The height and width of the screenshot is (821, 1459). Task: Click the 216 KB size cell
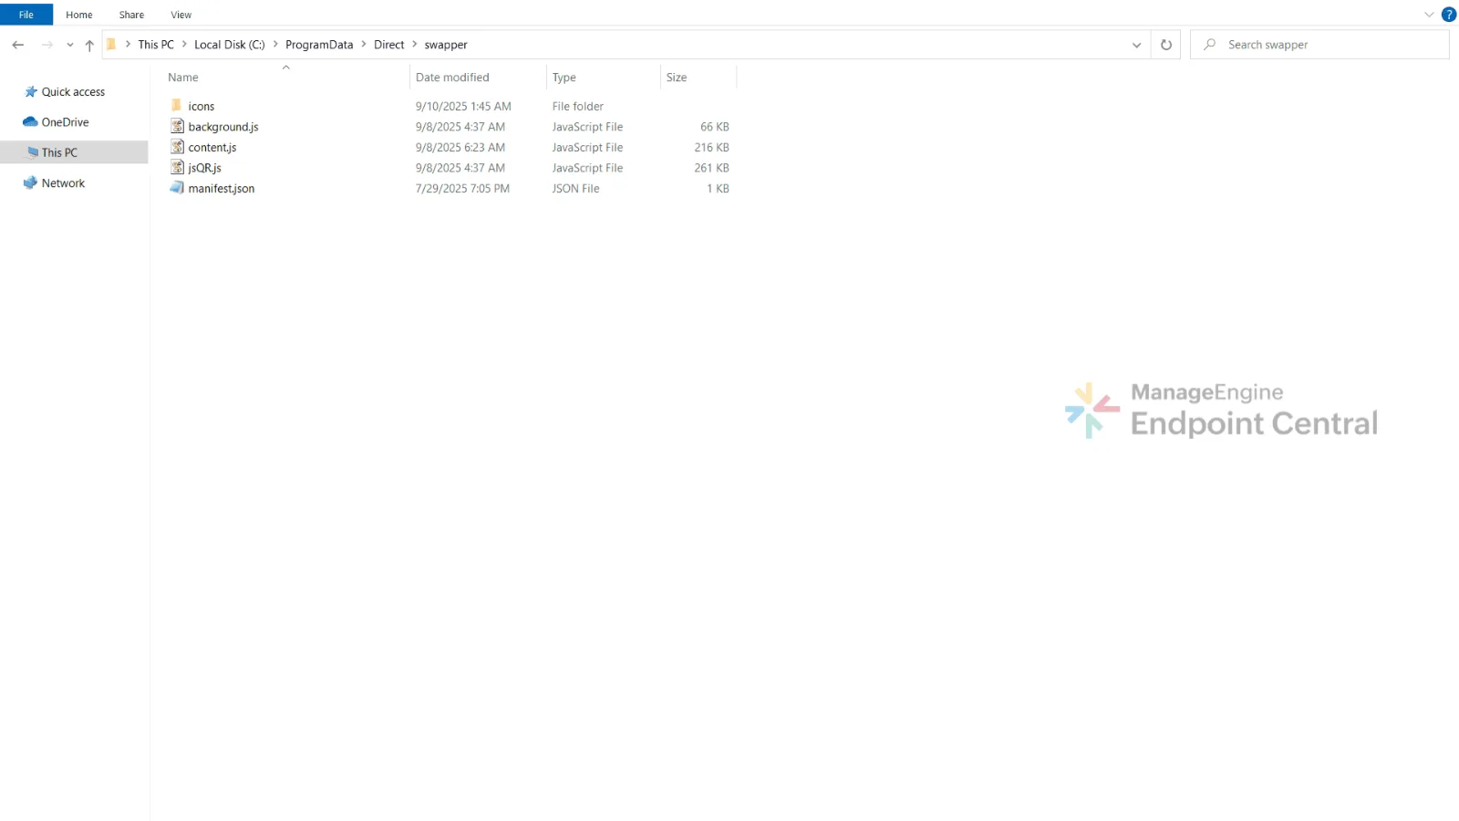(711, 148)
